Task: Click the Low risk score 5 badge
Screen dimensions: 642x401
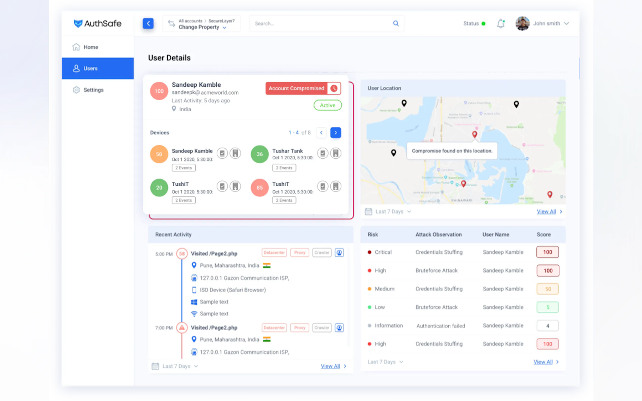Action: 547,307
